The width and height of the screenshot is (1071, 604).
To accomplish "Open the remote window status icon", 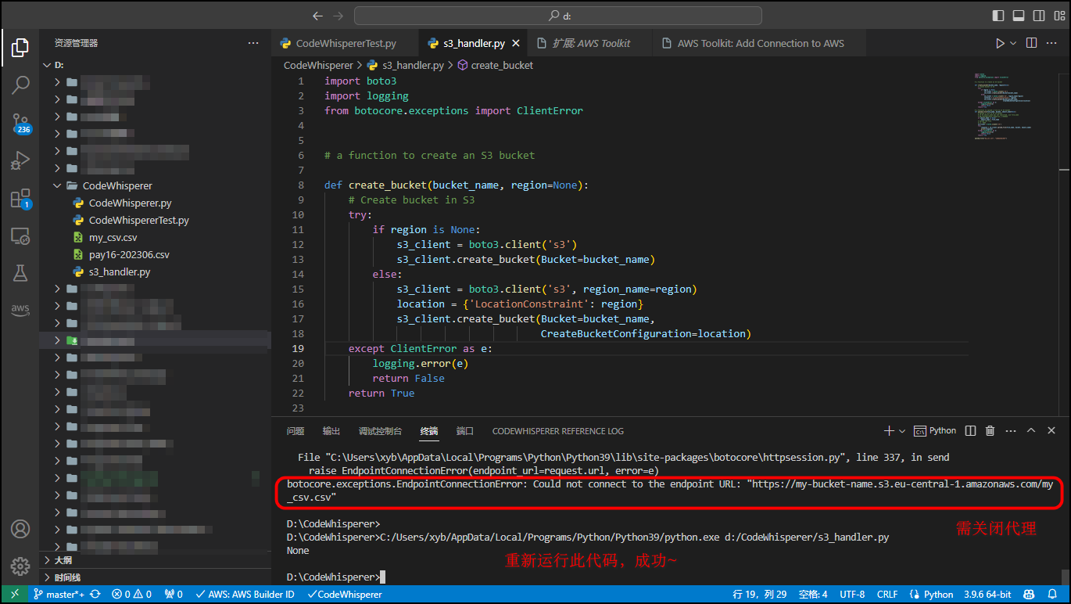I will (x=14, y=595).
